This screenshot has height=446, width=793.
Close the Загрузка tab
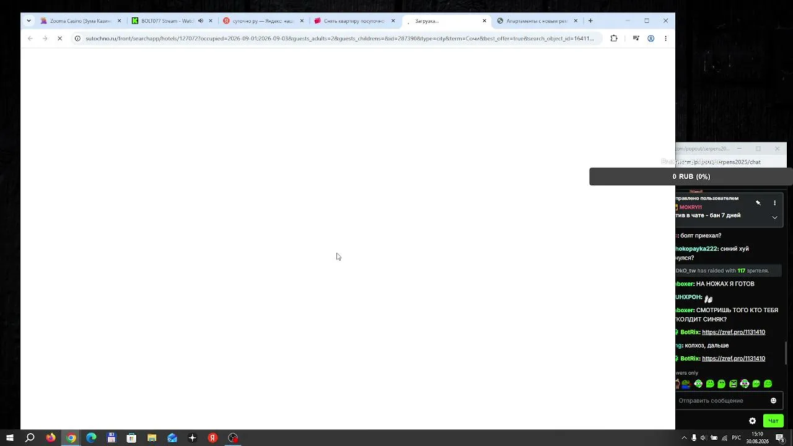(x=484, y=20)
